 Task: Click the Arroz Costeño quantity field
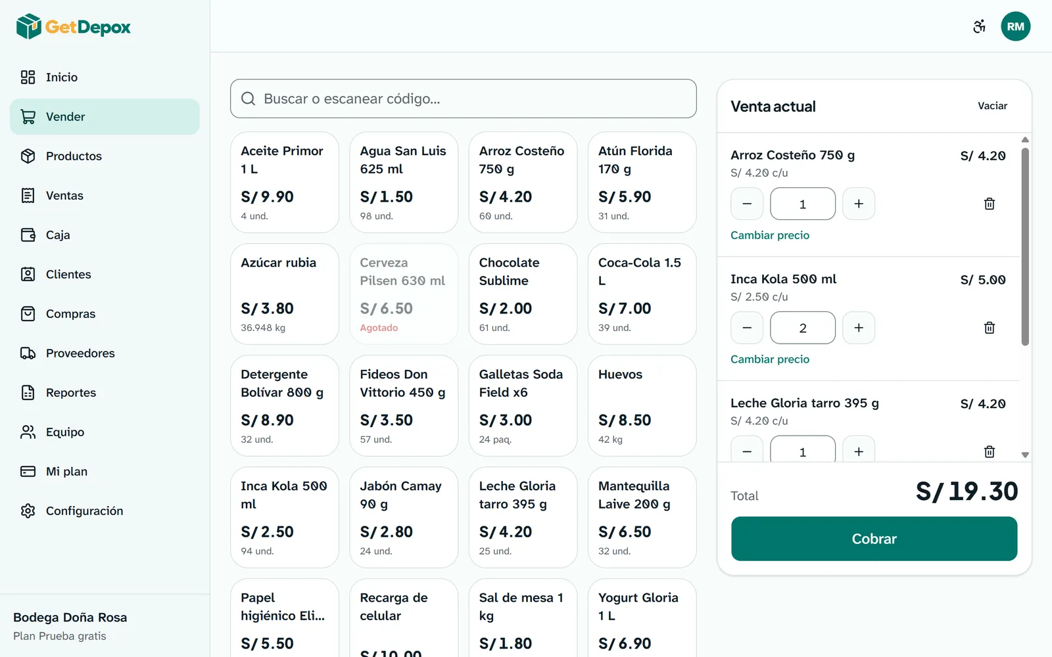[x=803, y=204]
